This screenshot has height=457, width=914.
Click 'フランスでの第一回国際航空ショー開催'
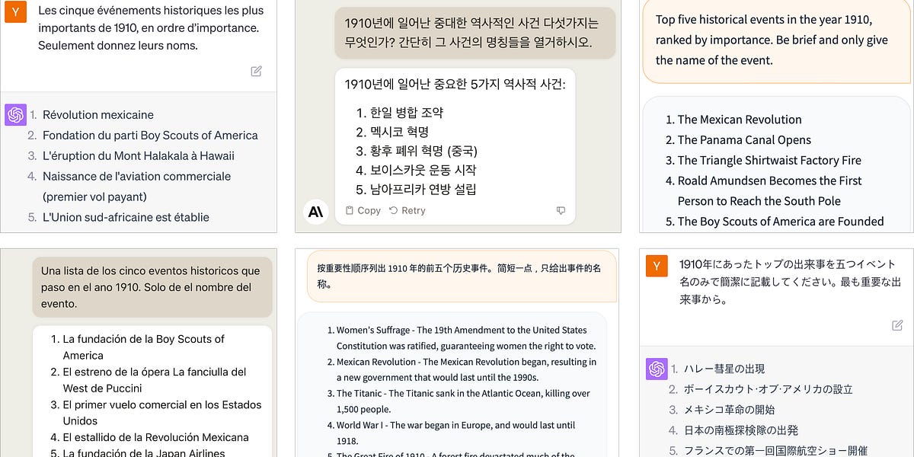point(775,450)
